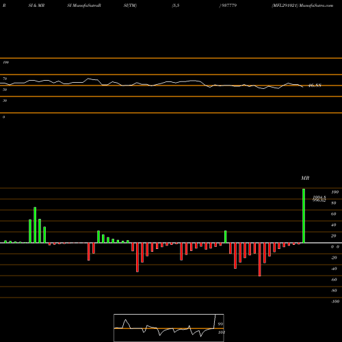Click the '0 0' zero-line label on the MR scale
Viewport: 342px width, 342px height.
(335, 247)
